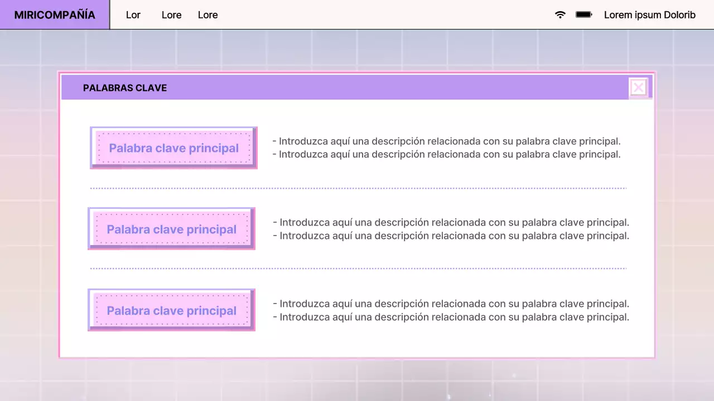Click the upper dotted divider line
This screenshot has height=401, width=714.
coord(357,188)
